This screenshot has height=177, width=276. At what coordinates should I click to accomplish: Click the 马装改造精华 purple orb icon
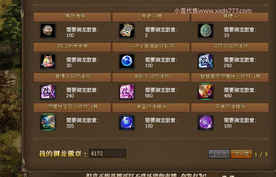pos(206,122)
